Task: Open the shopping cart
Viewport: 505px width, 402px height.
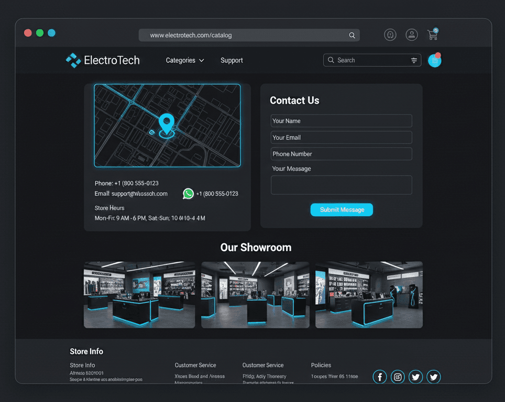Action: (433, 35)
